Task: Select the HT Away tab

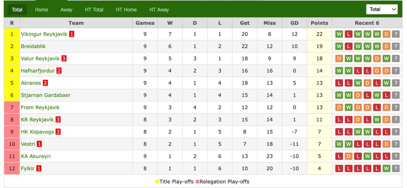Action: (159, 10)
